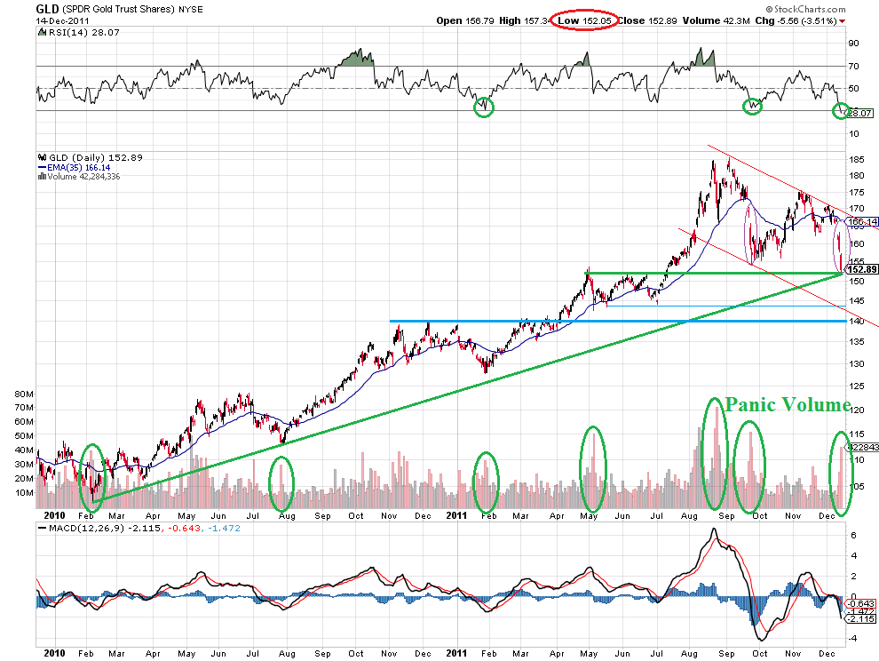Click the small RSI indicator icon
The height and width of the screenshot is (661, 879).
tap(42, 33)
